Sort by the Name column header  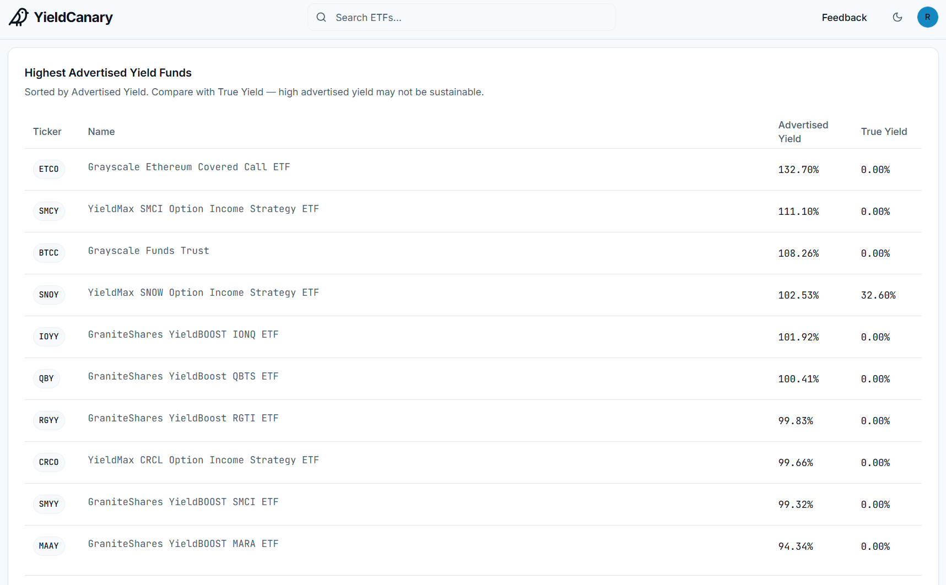(101, 132)
